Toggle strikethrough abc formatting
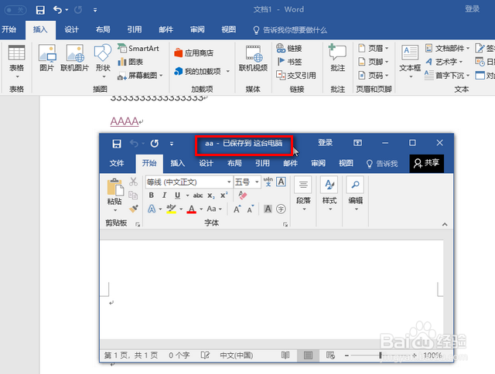495x374 pixels. [x=198, y=195]
